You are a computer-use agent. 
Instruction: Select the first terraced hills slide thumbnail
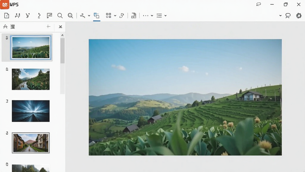[x=31, y=47]
